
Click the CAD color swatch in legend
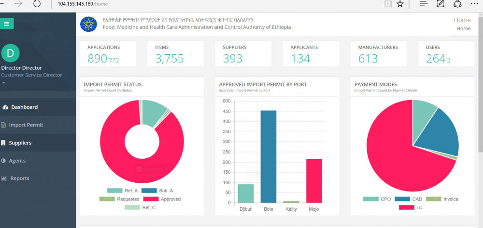(x=402, y=199)
